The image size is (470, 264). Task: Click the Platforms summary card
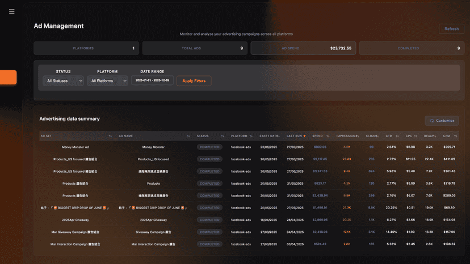coord(86,48)
